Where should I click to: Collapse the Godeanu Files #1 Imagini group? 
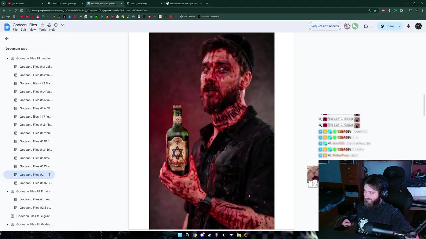[7, 58]
